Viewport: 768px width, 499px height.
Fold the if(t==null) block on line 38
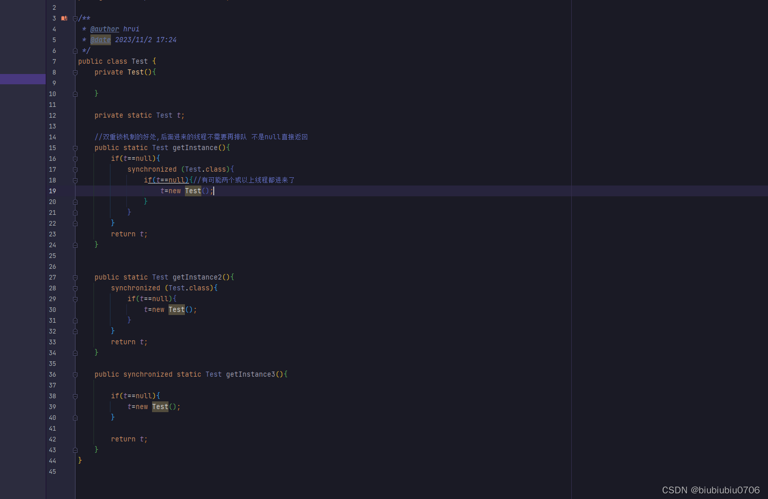75,396
